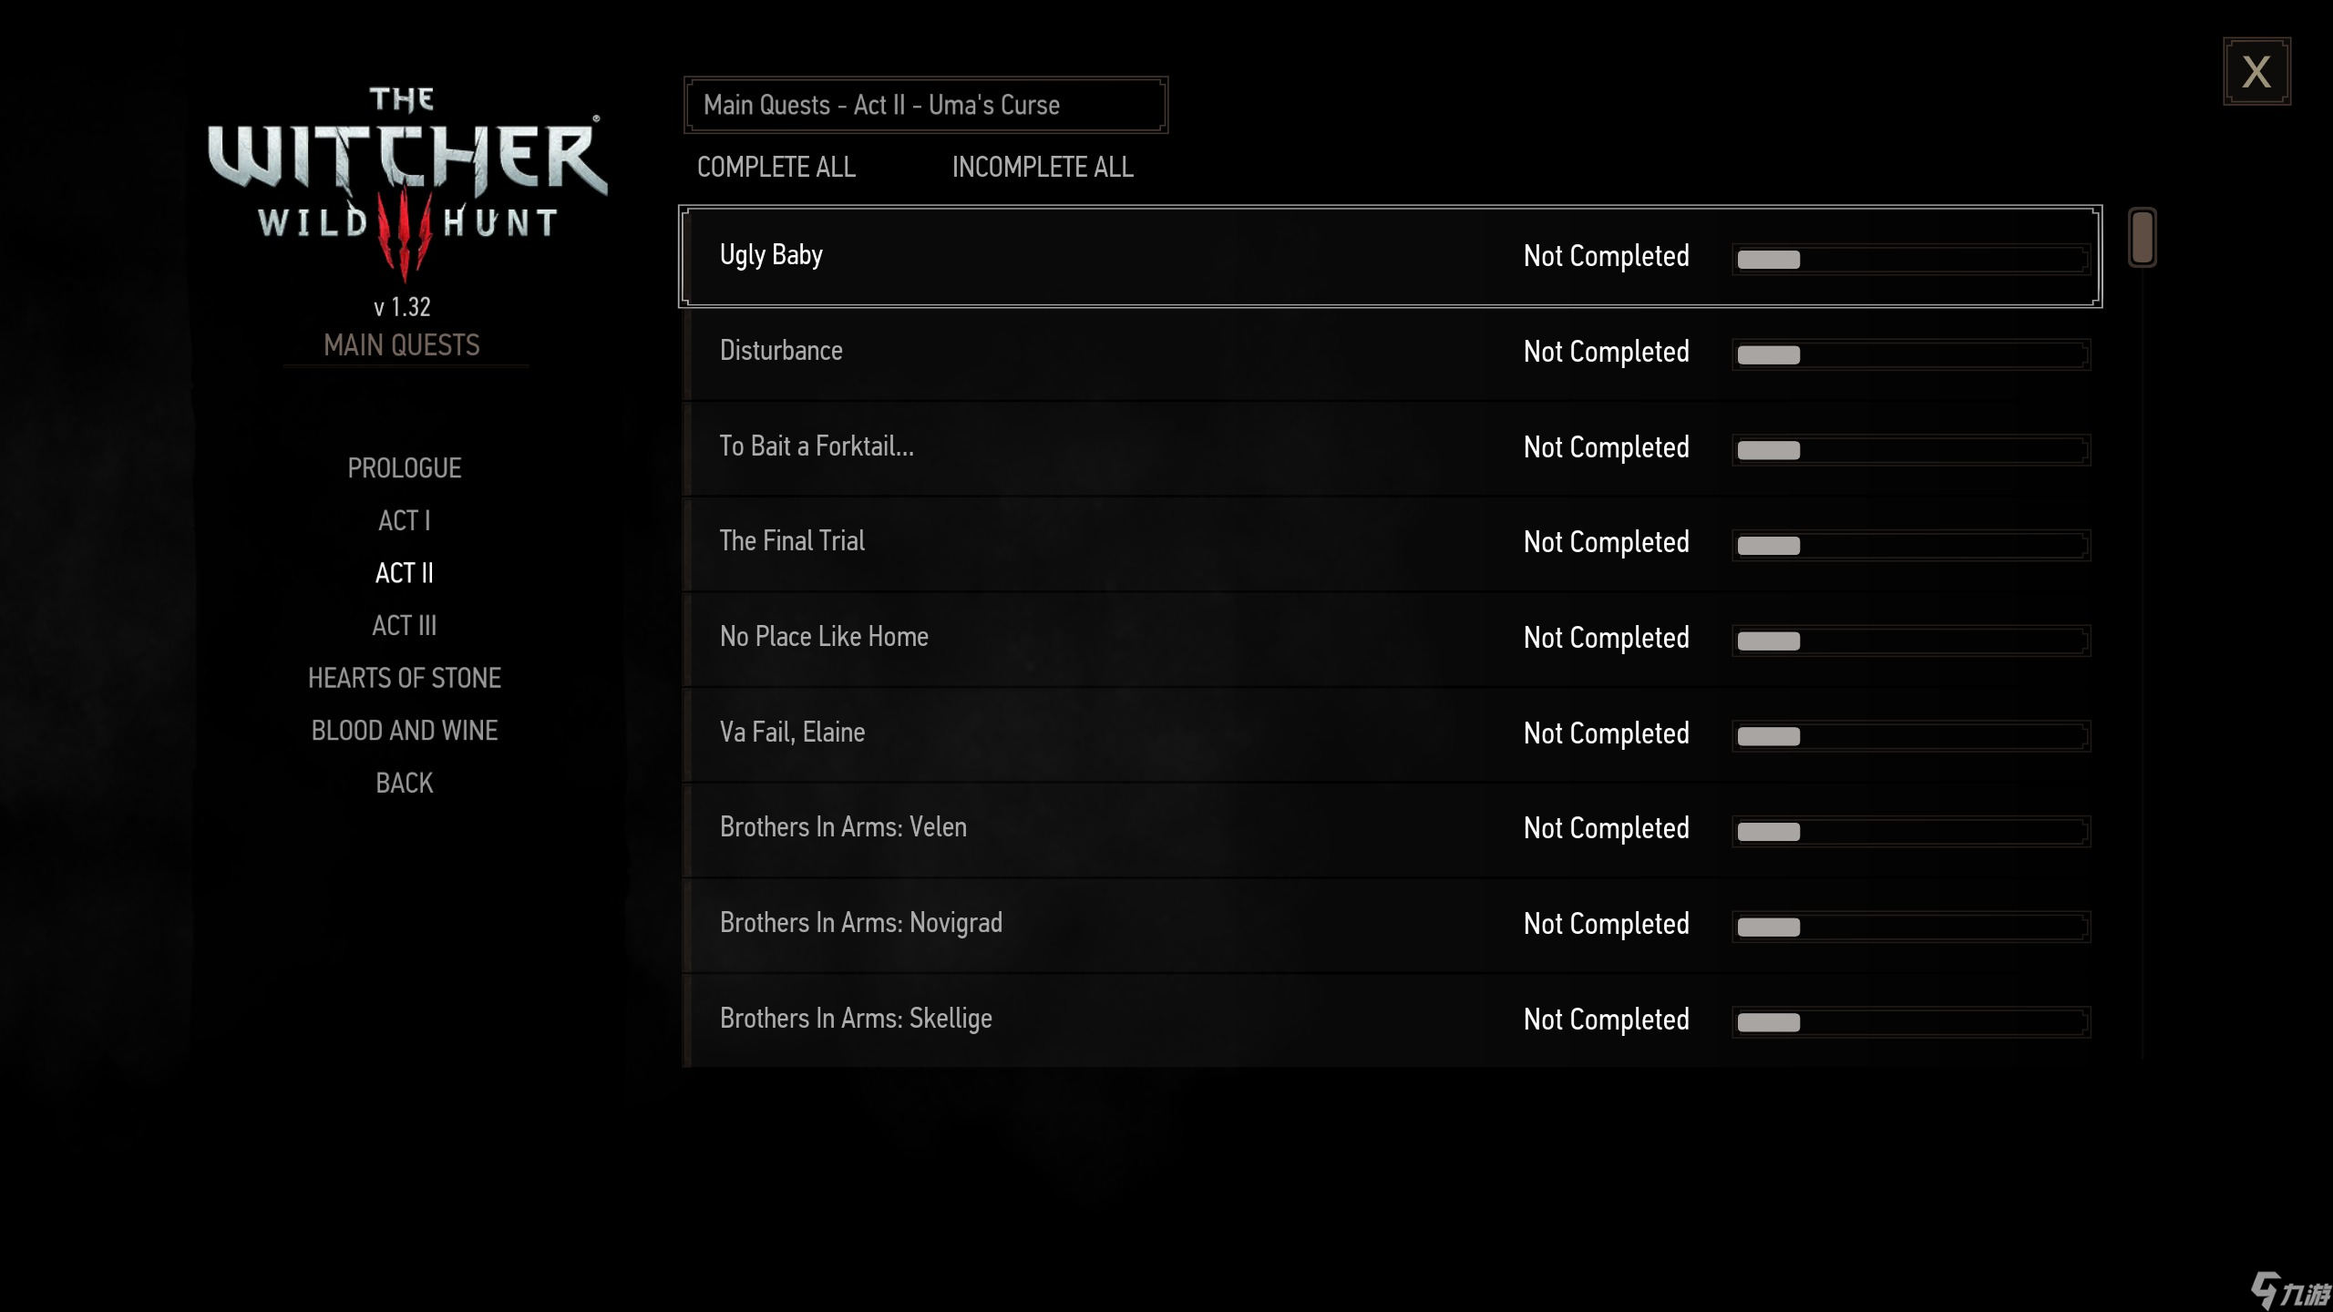
Task: Close the quest manager window
Action: click(x=2257, y=72)
